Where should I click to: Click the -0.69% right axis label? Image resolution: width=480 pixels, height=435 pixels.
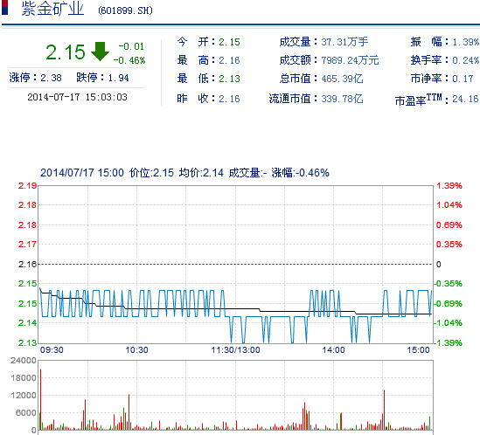point(449,304)
